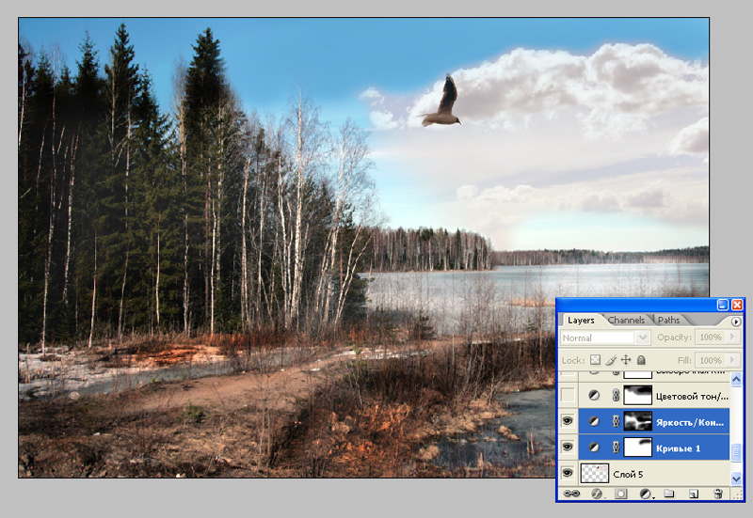Open the Add layer style fx icon
Screen dimensions: 753x518
tap(597, 494)
